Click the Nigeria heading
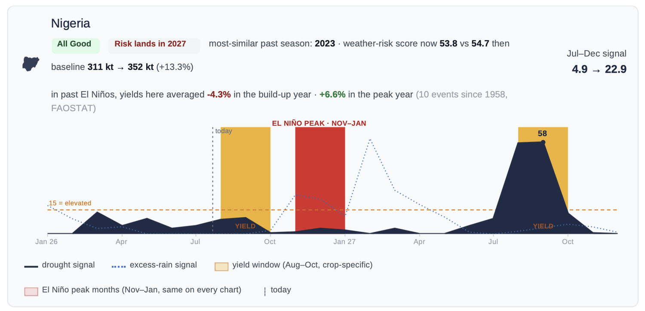Image resolution: width=645 pixels, height=311 pixels. coord(71,23)
